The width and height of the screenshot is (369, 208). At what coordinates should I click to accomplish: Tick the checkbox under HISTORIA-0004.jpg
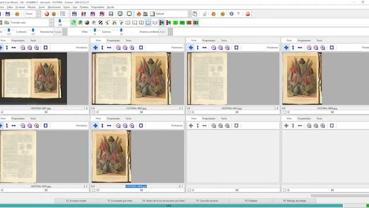pos(285,112)
